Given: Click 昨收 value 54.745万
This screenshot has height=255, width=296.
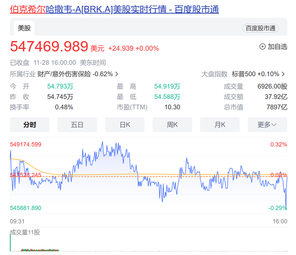Looking at the screenshot, I should (x=60, y=97).
